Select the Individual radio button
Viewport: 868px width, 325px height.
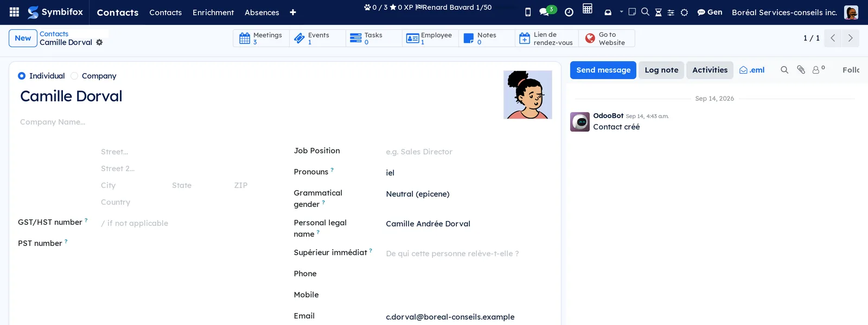22,76
